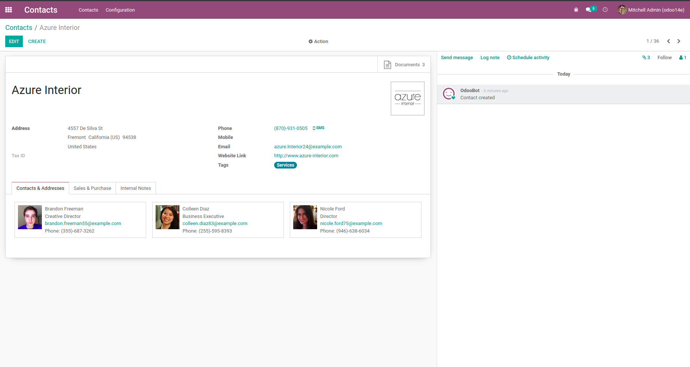The image size is (690, 367).
Task: Click the city Fremont
Action: pos(77,137)
